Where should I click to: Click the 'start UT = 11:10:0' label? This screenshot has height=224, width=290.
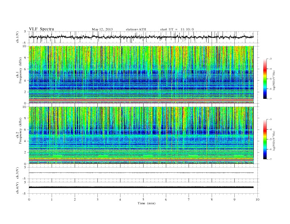[177, 29]
